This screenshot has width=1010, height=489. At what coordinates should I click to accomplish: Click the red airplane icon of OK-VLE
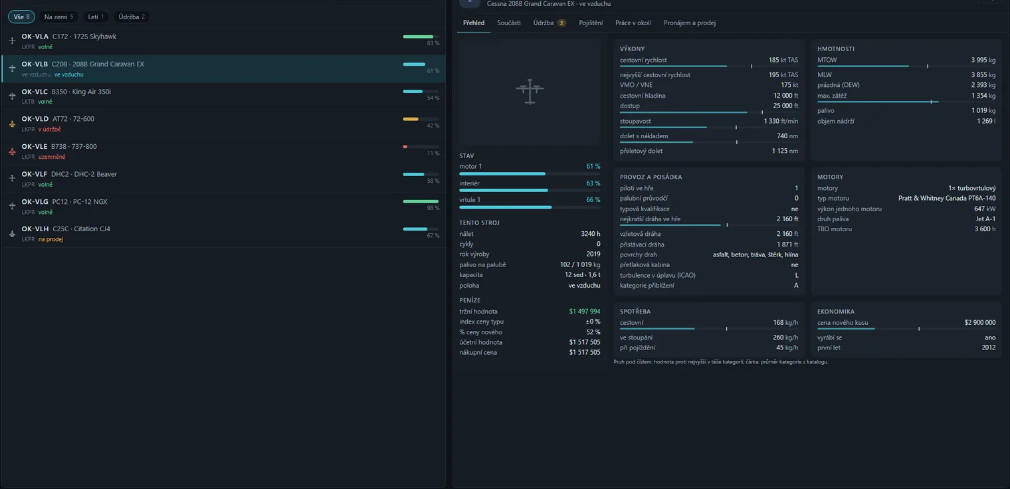12,151
